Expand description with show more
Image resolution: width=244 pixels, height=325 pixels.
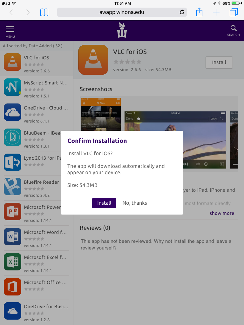222,213
